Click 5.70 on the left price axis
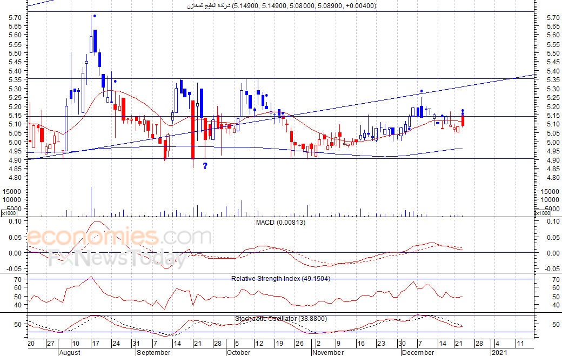562x356 pixels. [16, 17]
